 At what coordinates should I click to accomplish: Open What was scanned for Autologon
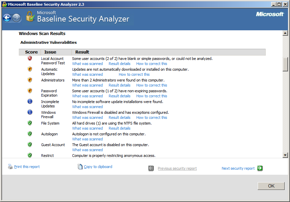(x=87, y=139)
